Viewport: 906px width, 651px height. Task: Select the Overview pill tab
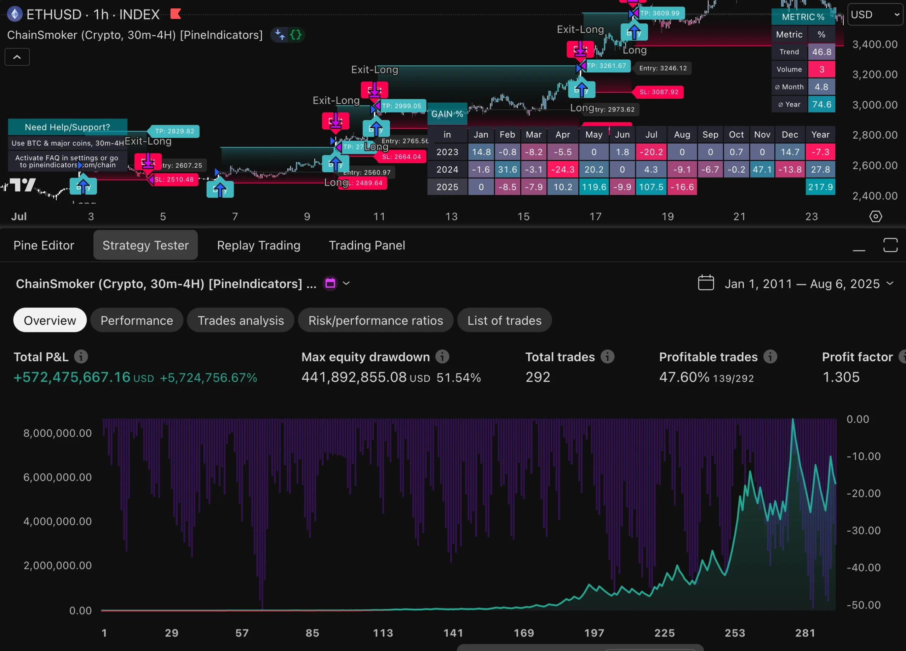50,320
